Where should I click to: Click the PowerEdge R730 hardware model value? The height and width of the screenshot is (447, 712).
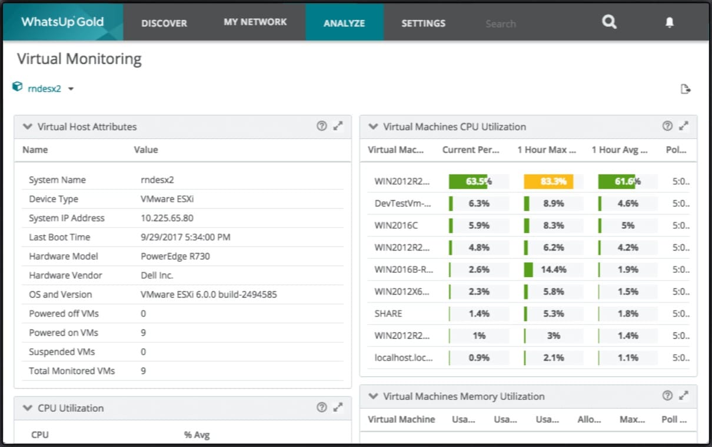pos(175,256)
